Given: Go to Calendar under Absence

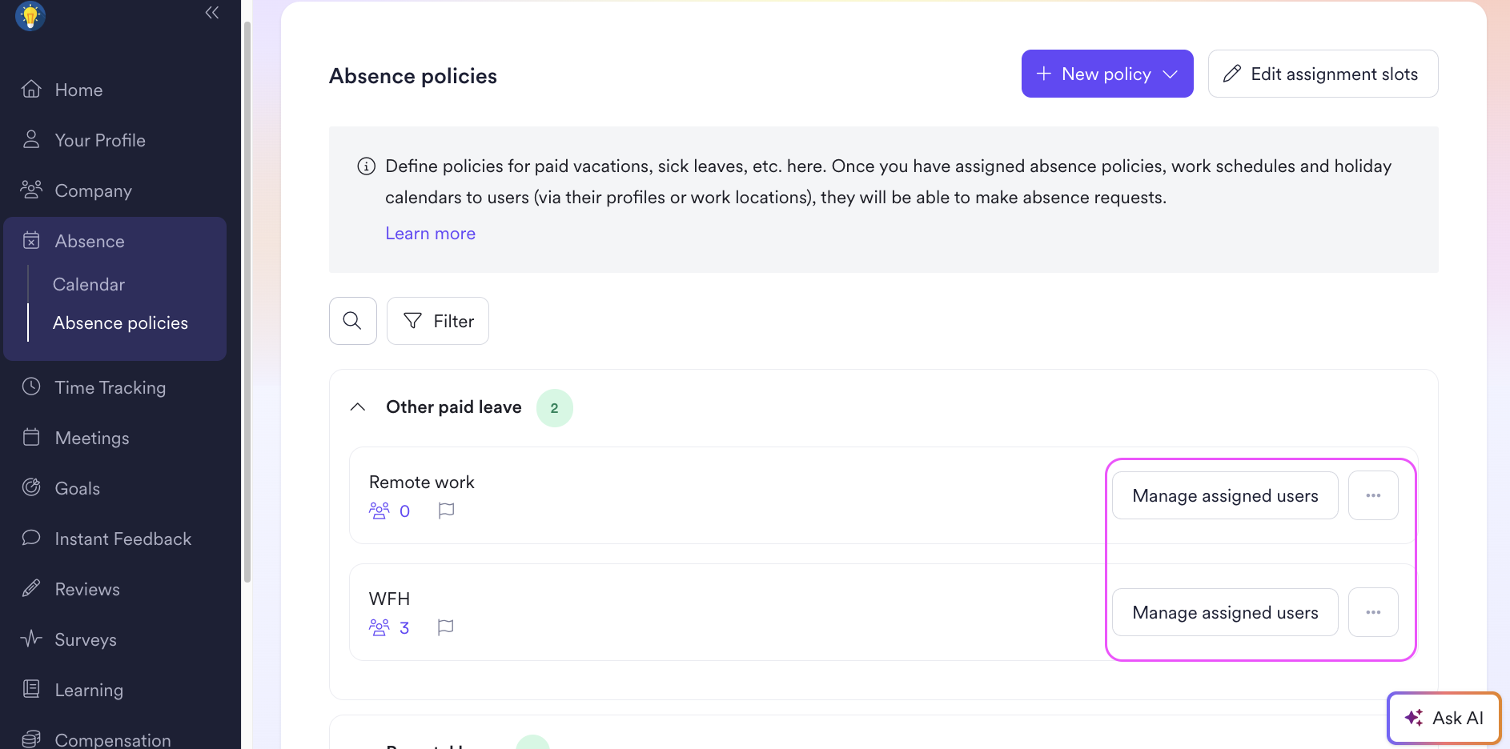Looking at the screenshot, I should (89, 284).
